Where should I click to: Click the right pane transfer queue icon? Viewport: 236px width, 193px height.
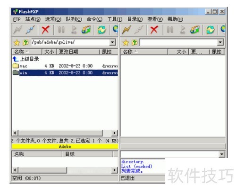195,30
